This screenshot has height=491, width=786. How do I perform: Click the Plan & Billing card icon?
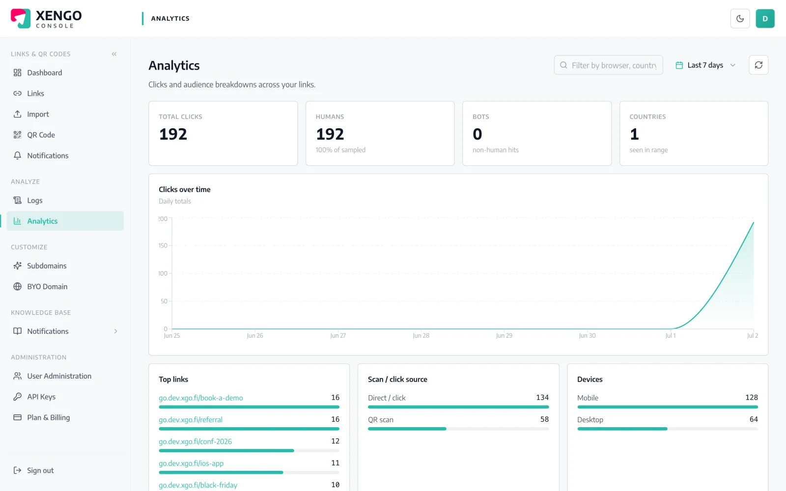pos(18,417)
